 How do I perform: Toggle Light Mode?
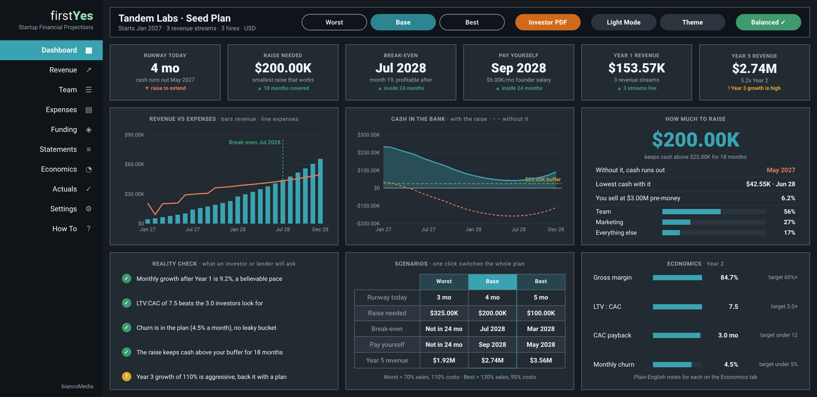point(624,22)
